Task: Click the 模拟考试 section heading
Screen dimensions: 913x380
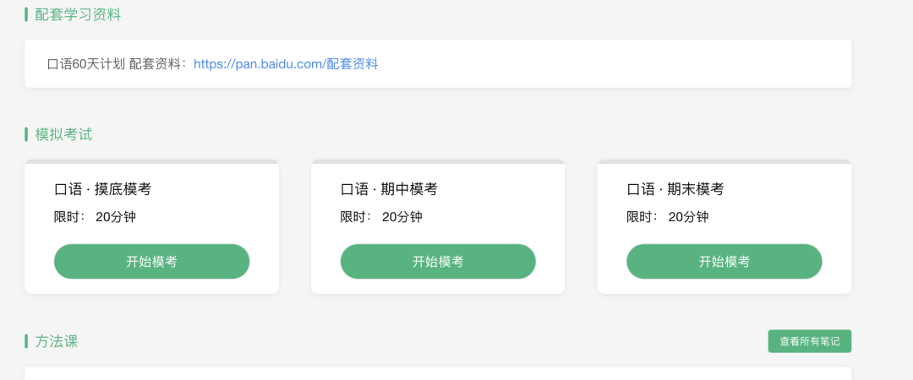Action: (63, 134)
